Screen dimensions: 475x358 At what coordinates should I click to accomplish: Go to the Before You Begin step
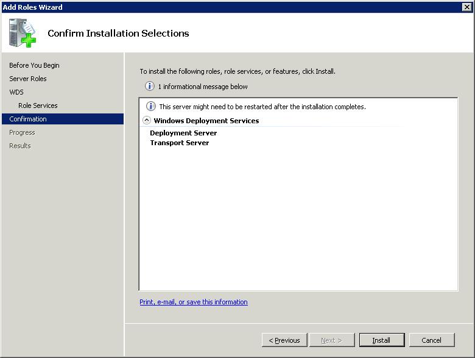(x=34, y=65)
